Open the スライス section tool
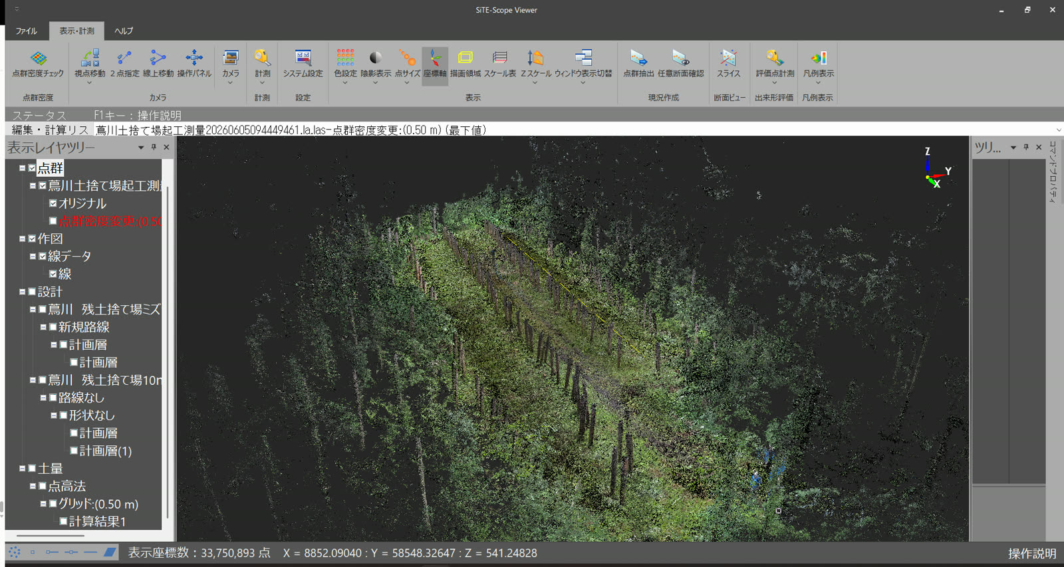Viewport: 1064px width, 567px height. tap(728, 64)
